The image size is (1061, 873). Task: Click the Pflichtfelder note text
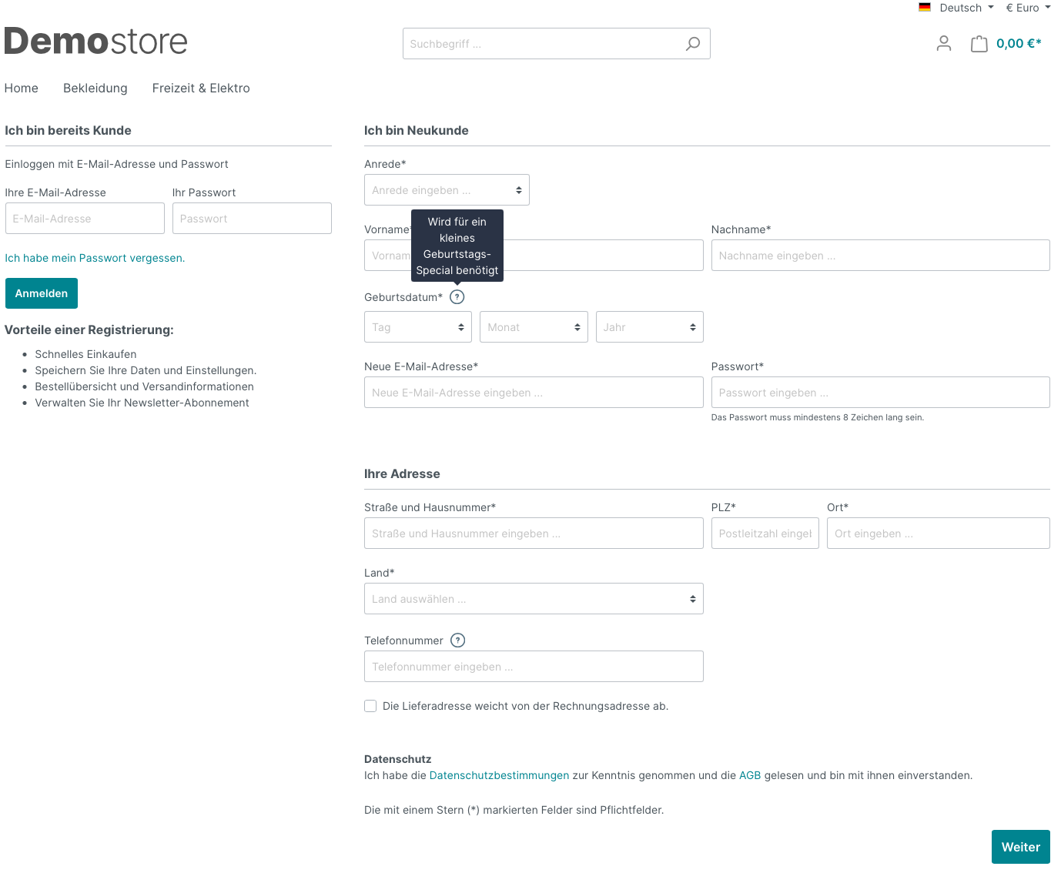click(x=514, y=810)
